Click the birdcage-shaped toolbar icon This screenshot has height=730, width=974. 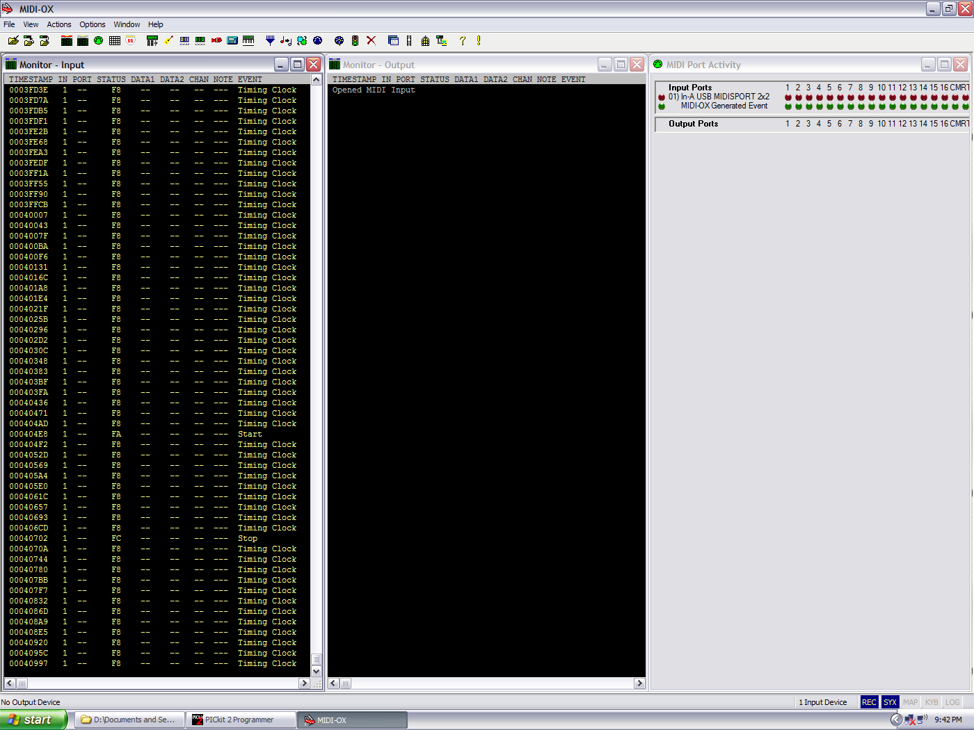pyautogui.click(x=425, y=40)
